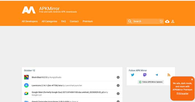Follow APK Mirror on Twitter
This screenshot has height=102, width=195.
coord(133,75)
